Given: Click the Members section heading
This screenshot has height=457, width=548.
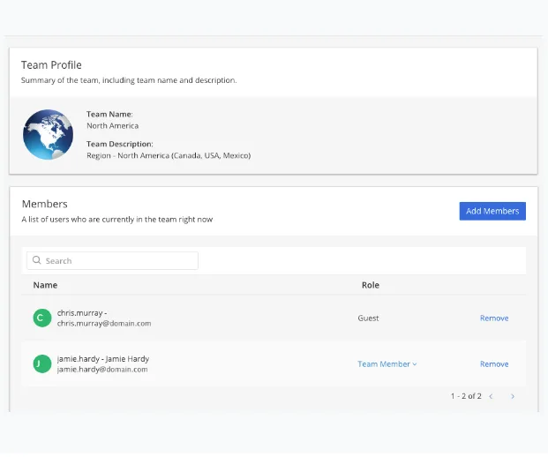Looking at the screenshot, I should pos(45,204).
